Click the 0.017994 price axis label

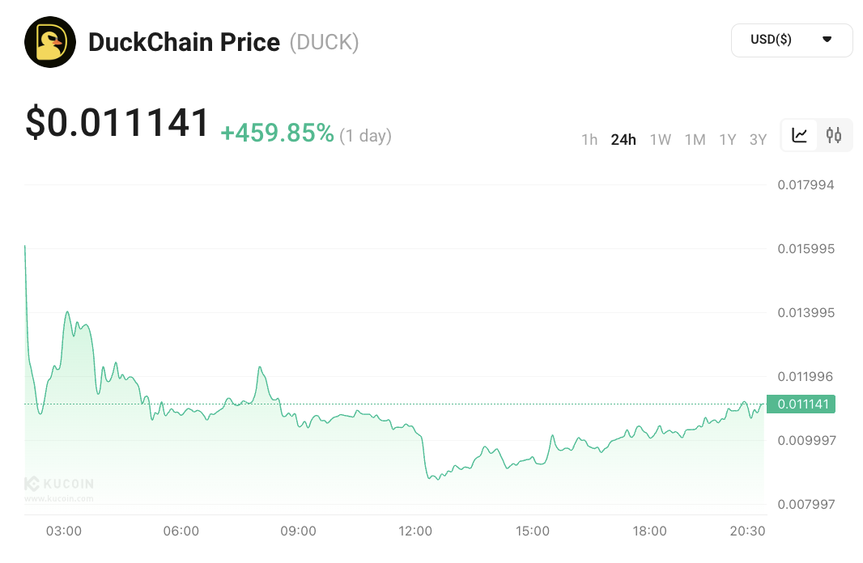[805, 185]
